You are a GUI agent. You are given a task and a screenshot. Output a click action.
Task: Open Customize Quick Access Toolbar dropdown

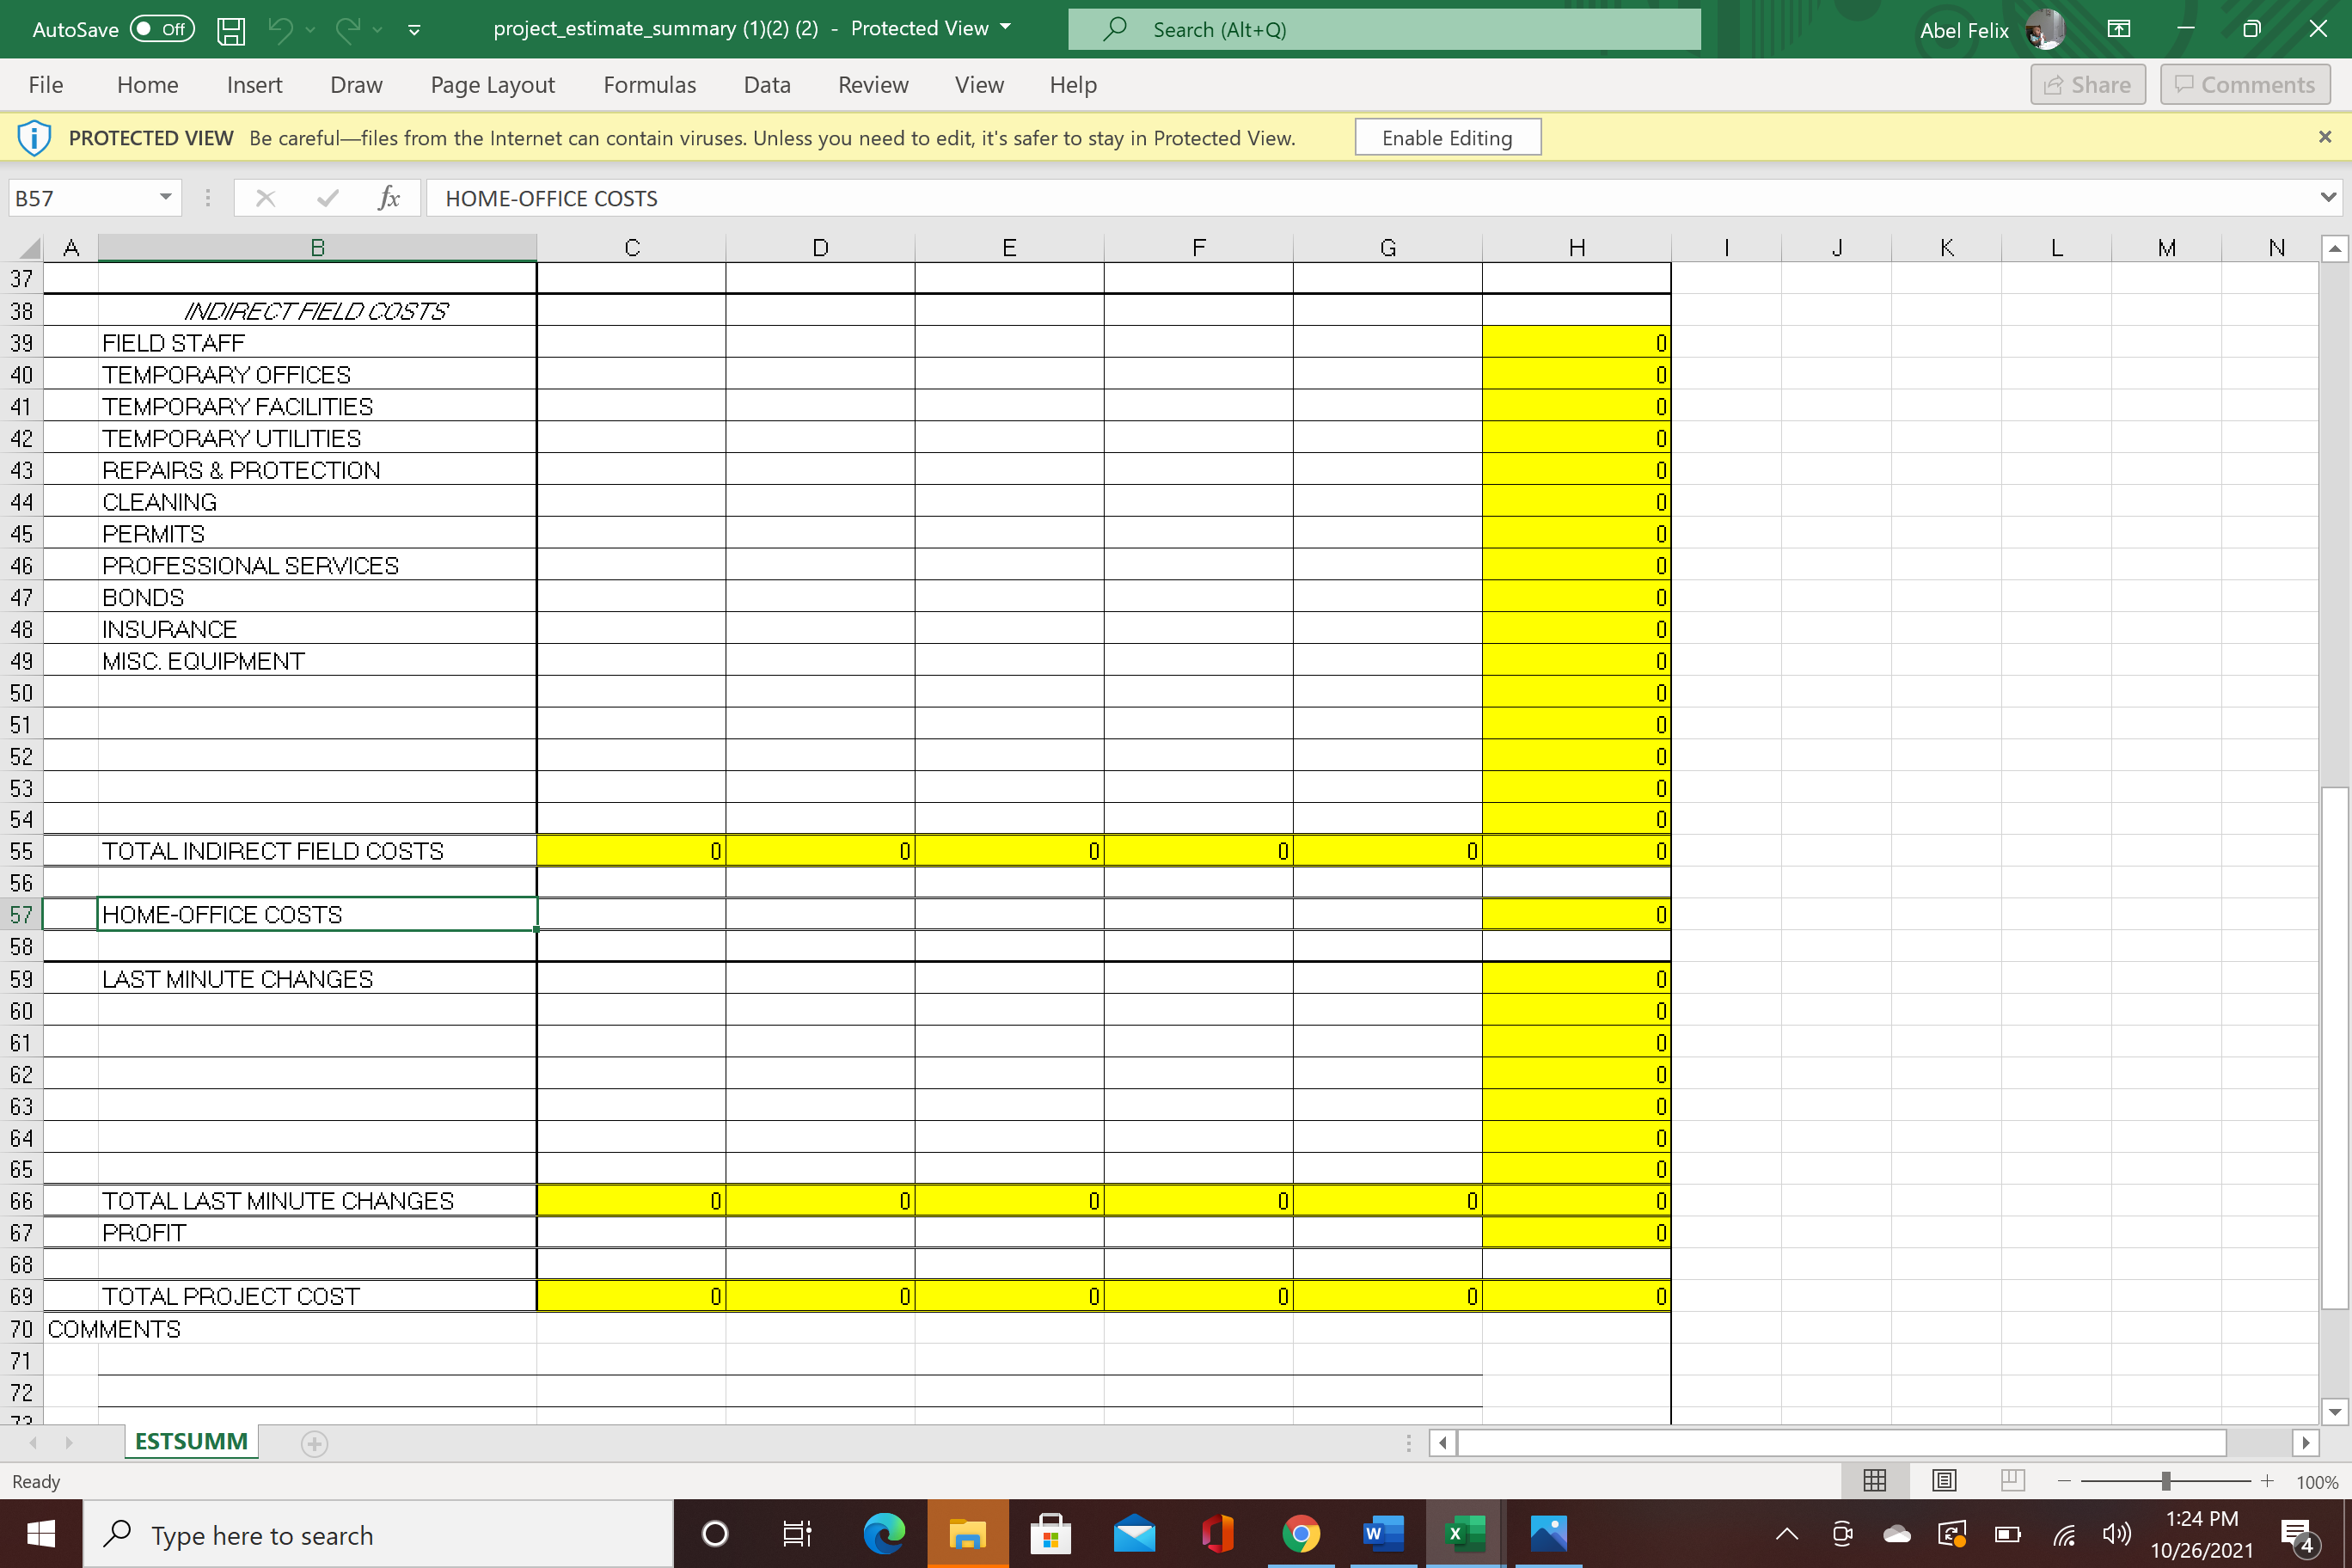click(414, 30)
